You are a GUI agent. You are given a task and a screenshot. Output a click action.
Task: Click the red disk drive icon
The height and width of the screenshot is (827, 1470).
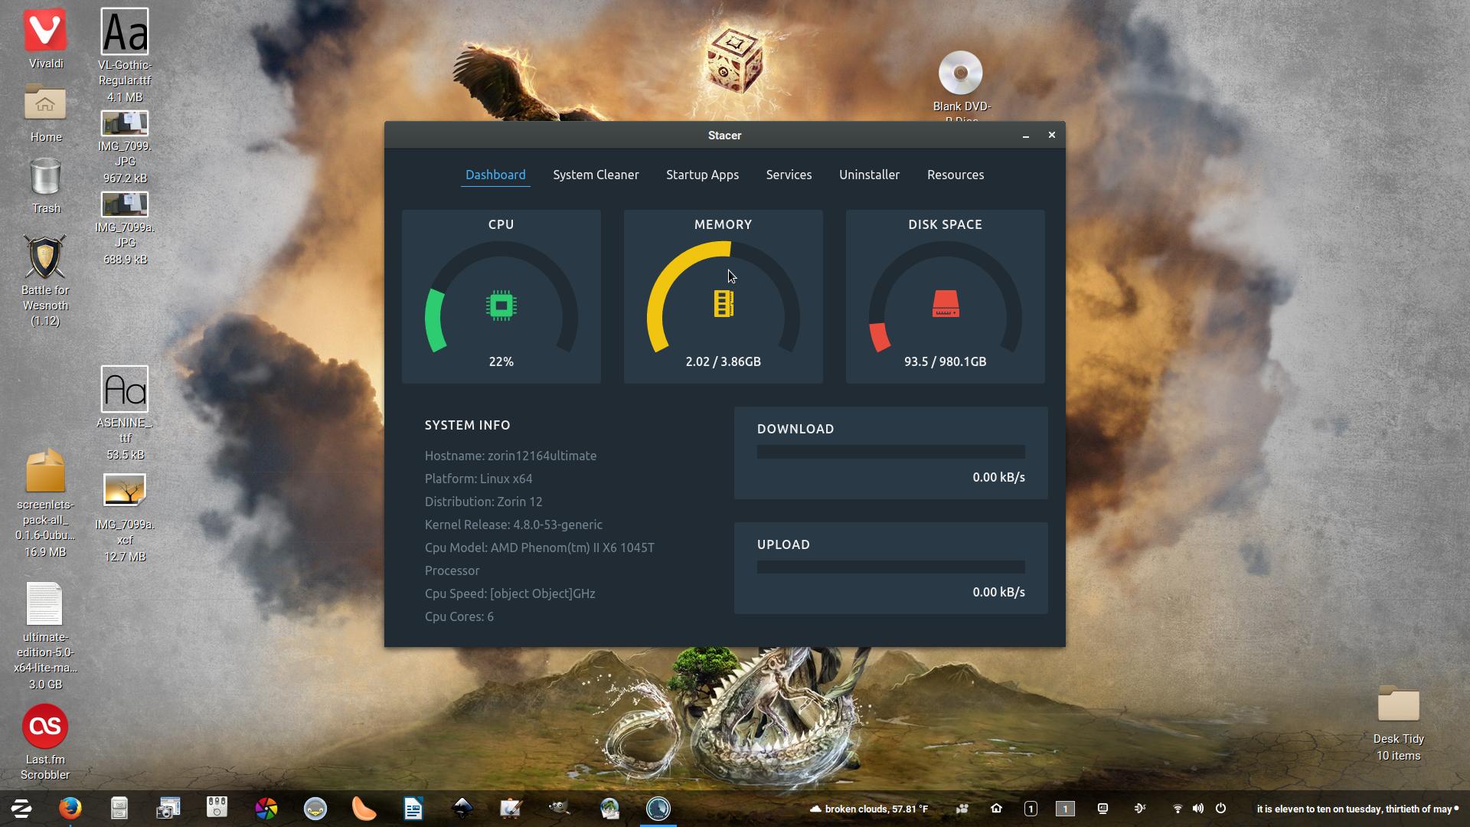click(x=946, y=304)
